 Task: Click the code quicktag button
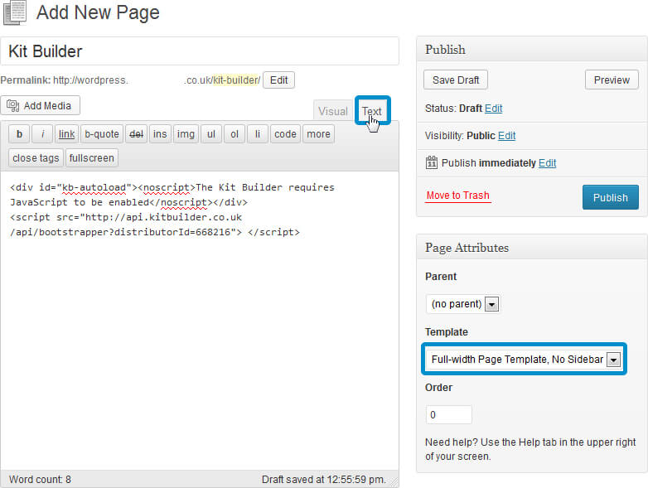[285, 134]
